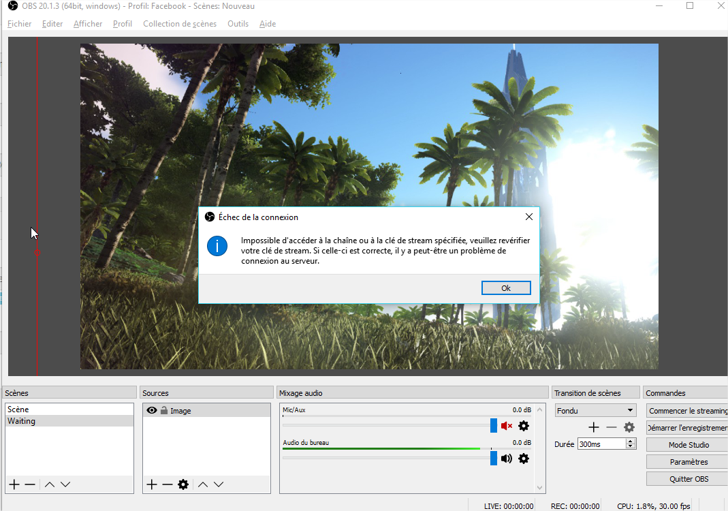The width and height of the screenshot is (728, 511).
Task: Enable Mode Studio
Action: [687, 445]
